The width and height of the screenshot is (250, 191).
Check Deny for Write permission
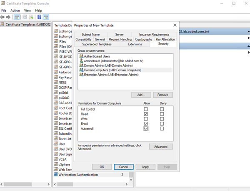coord(162,119)
